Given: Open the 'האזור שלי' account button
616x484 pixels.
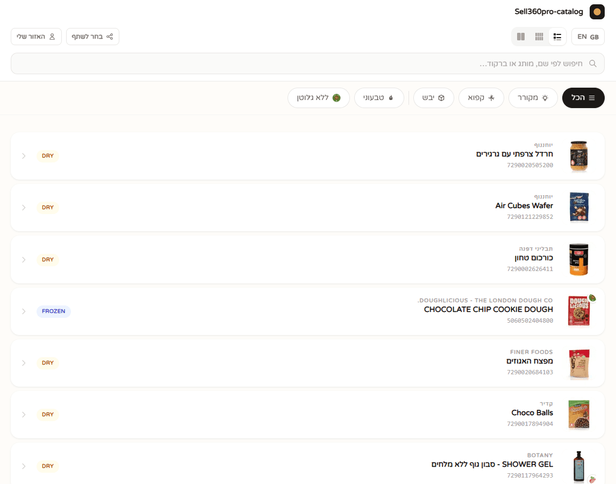Looking at the screenshot, I should click(x=36, y=37).
